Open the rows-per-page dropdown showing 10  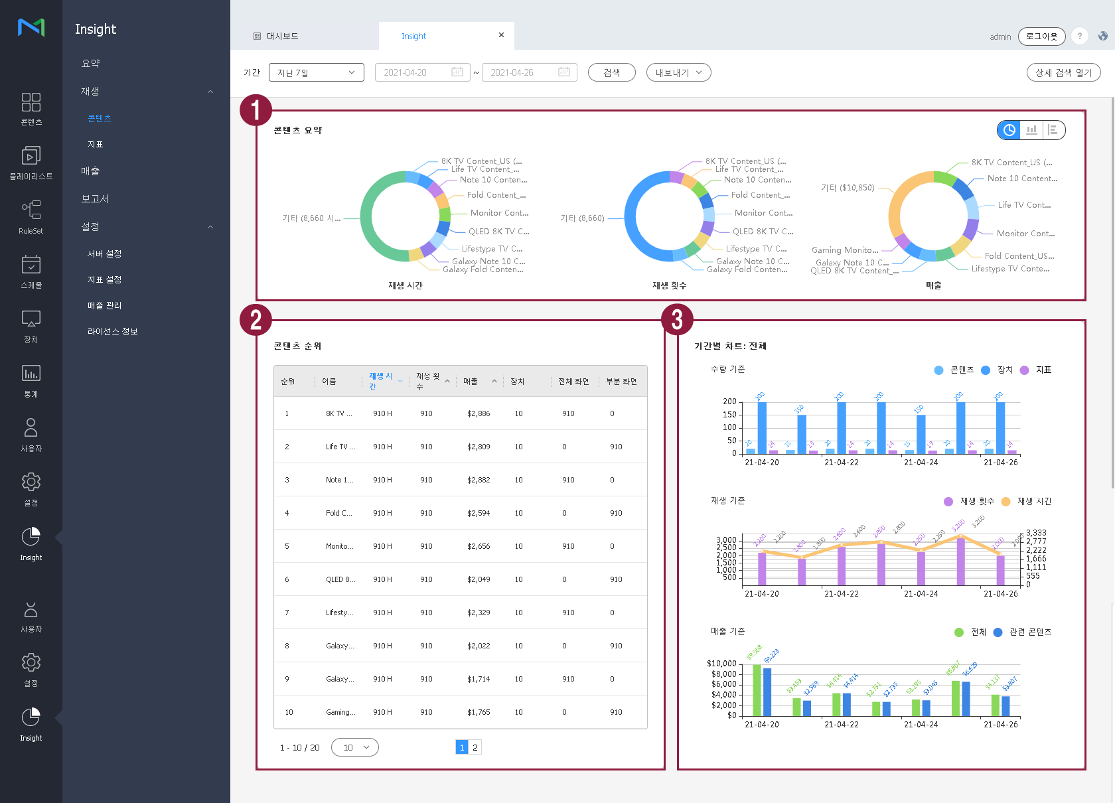click(x=355, y=747)
